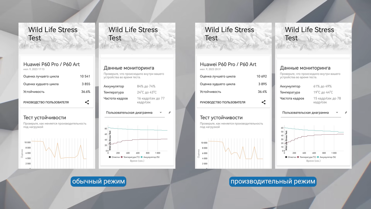This screenshot has height=209, width=371.
Task: Select best loop score value 10 541
Action: pos(85,76)
